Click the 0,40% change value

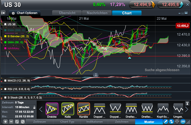pos(99,5)
